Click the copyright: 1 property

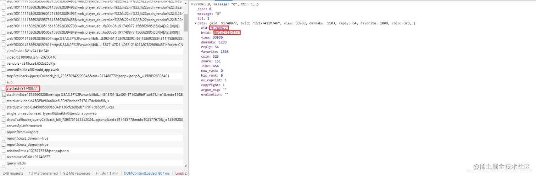213,85
